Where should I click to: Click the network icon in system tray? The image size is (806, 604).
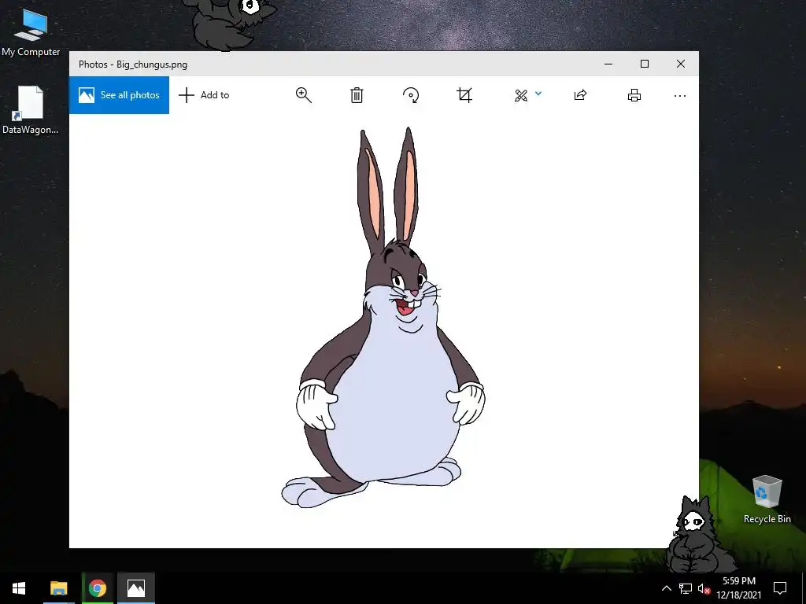[x=686, y=588]
